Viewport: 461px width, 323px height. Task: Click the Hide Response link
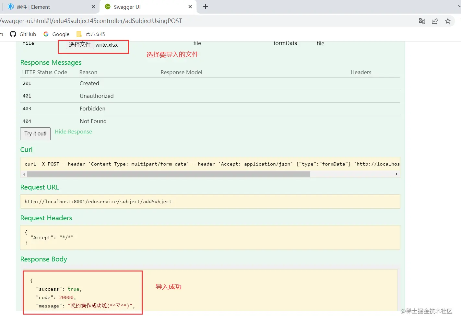tap(73, 132)
